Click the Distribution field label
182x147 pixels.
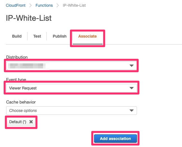click(17, 57)
